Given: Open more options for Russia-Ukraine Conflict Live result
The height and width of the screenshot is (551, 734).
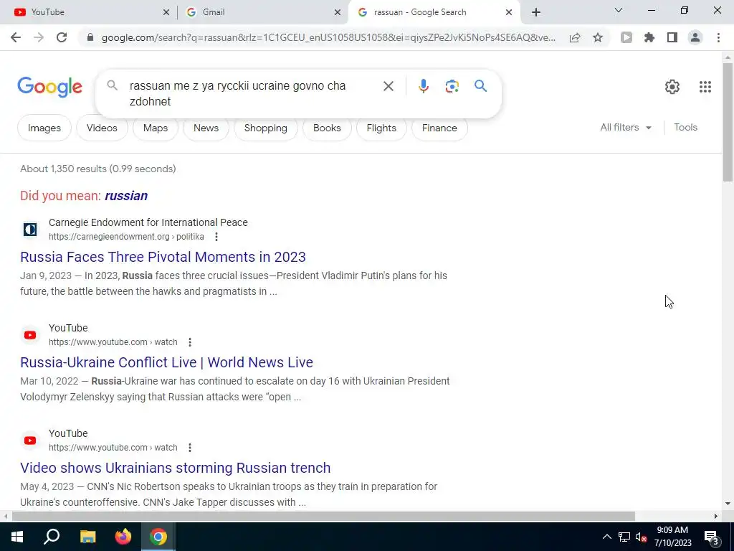Looking at the screenshot, I should 189,342.
